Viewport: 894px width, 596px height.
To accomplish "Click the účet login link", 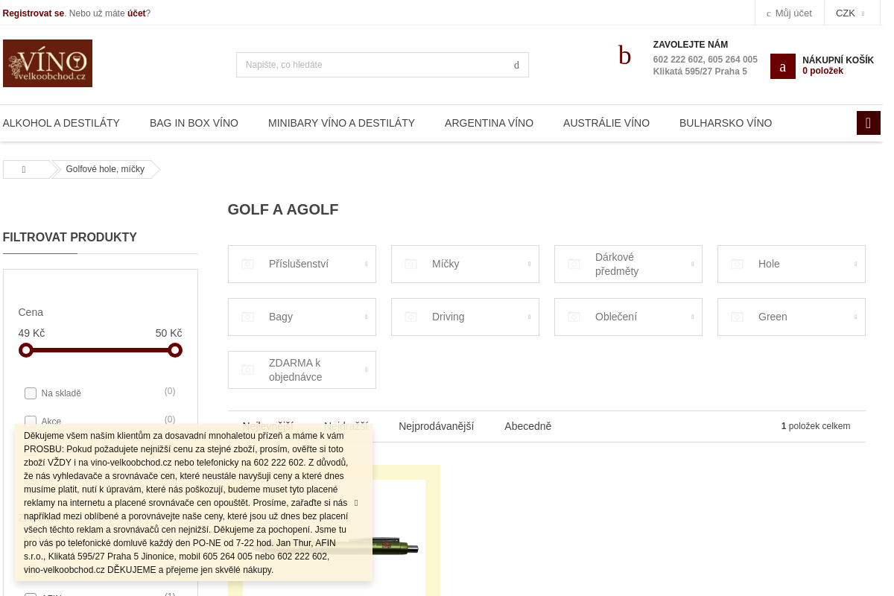I will [x=136, y=13].
